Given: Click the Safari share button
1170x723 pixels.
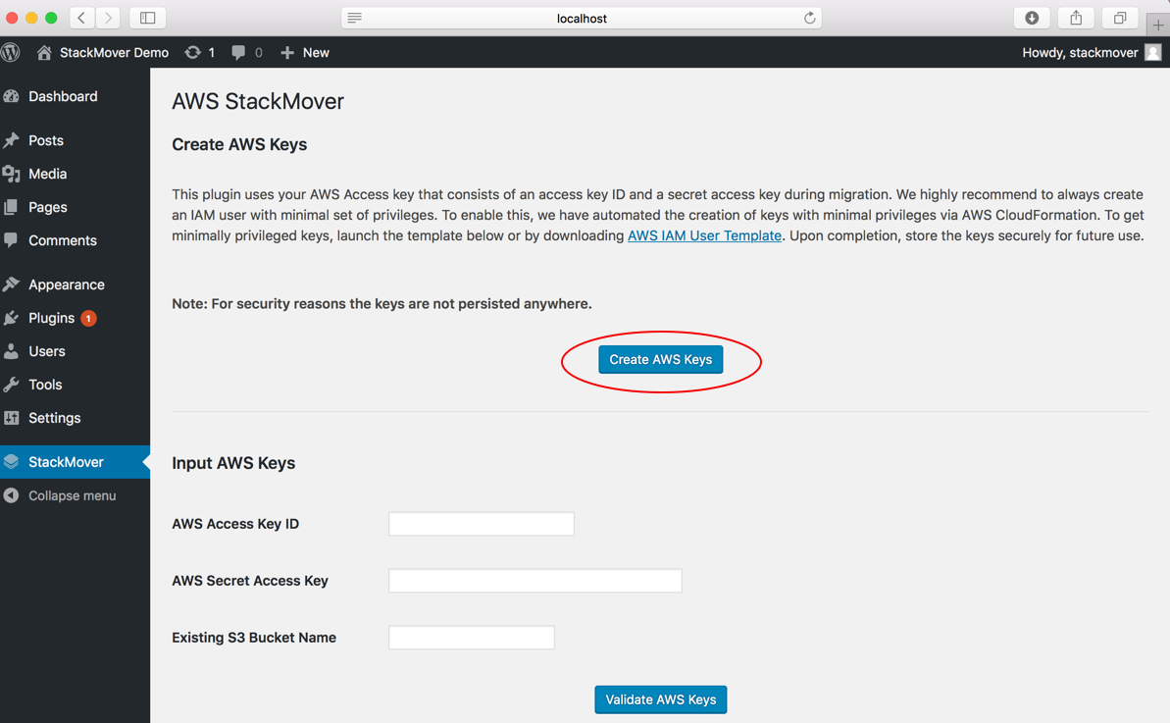Looking at the screenshot, I should 1076,18.
